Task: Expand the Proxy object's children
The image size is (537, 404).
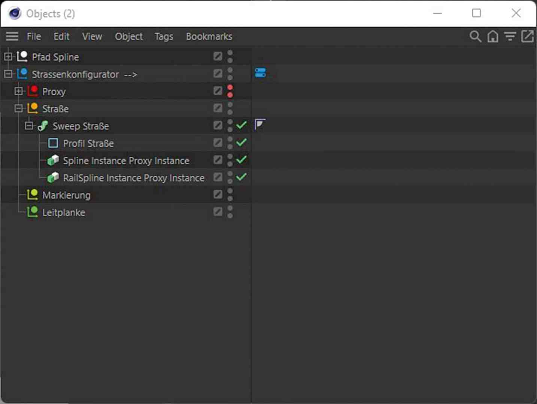Action: tap(19, 91)
